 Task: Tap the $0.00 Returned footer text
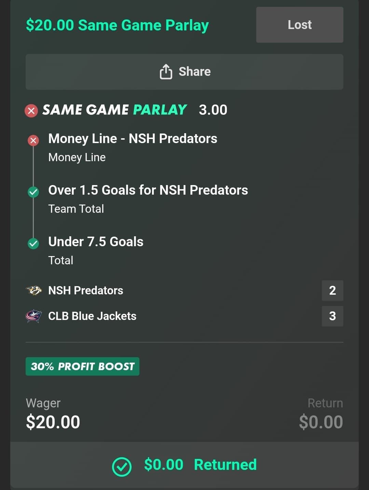tap(200, 465)
